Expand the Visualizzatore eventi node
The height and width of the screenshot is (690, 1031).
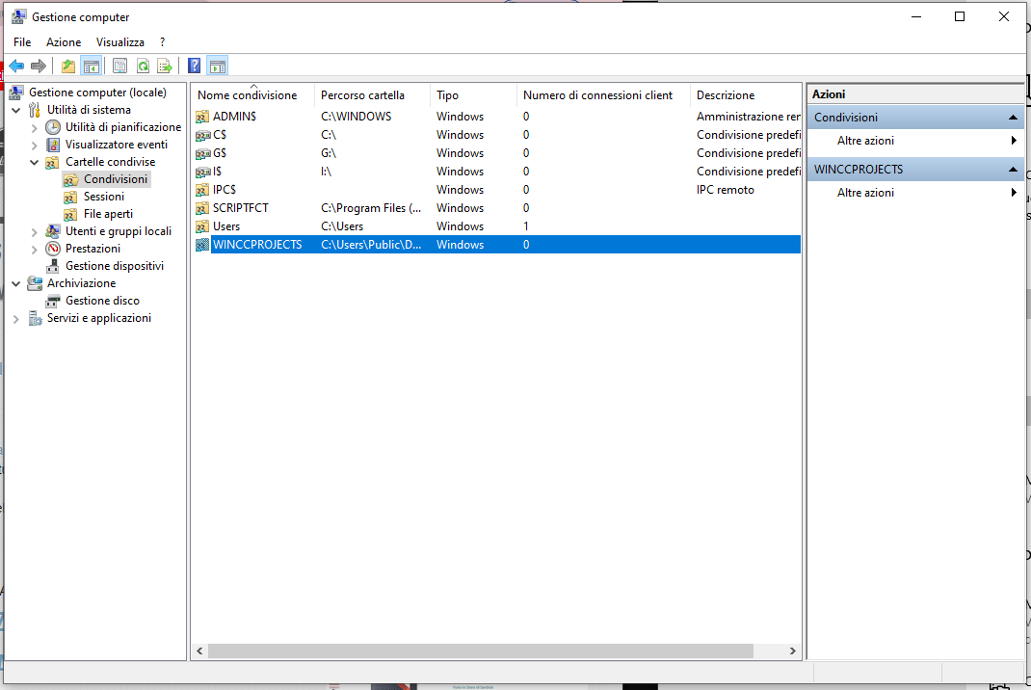click(x=34, y=146)
